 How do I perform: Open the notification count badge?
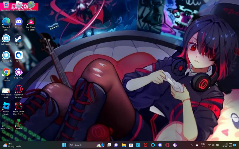(234, 145)
